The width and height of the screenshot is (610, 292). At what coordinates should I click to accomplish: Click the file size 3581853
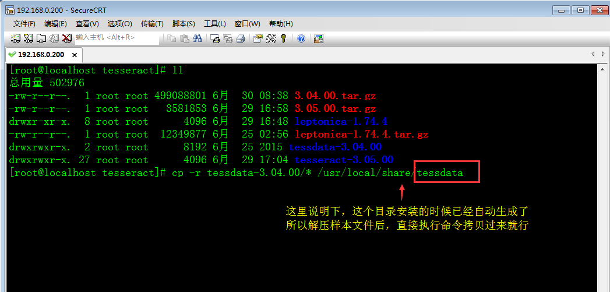(x=186, y=108)
